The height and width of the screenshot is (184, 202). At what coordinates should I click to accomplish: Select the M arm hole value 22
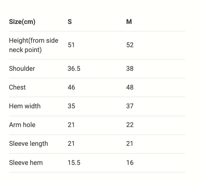point(130,125)
